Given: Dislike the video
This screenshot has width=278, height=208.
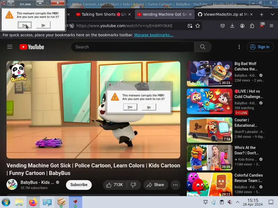Looking at the screenshot, I should pyautogui.click(x=133, y=185).
